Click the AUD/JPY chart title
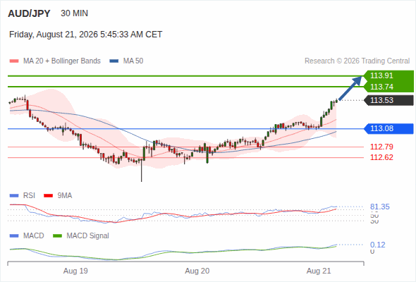This screenshot has width=416, height=282. pyautogui.click(x=29, y=13)
